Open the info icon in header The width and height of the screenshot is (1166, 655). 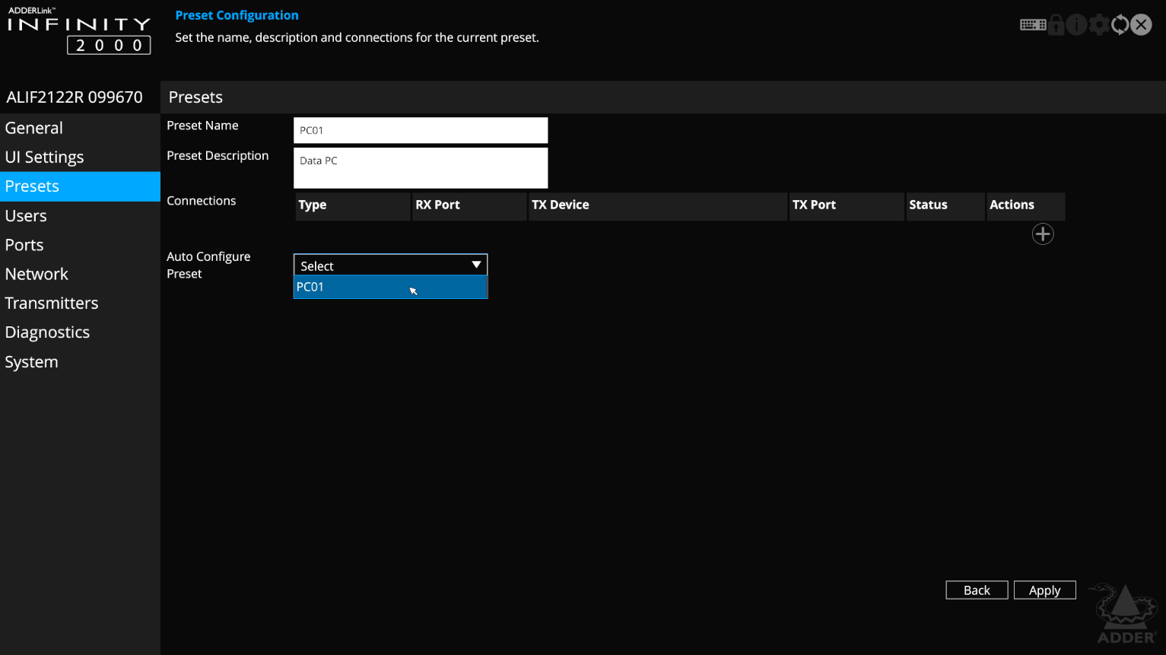click(x=1076, y=25)
